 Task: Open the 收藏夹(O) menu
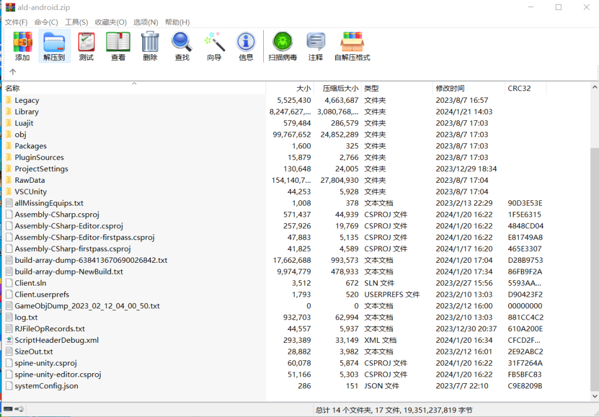(111, 22)
